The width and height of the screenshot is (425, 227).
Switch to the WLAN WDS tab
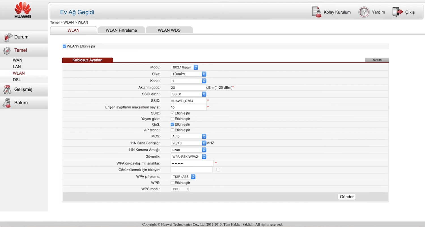[169, 30]
